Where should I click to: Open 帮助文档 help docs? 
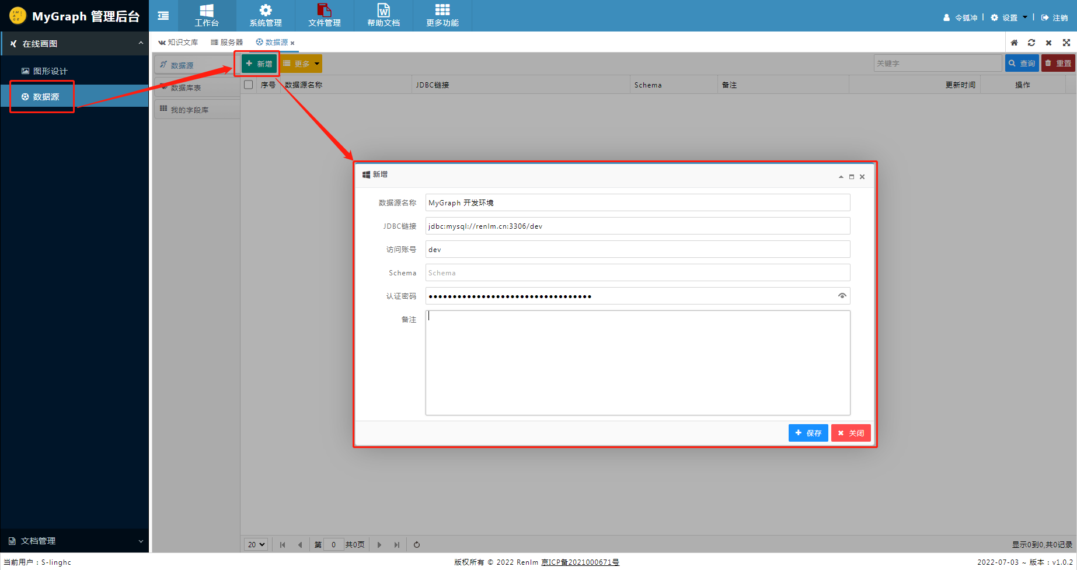(384, 16)
